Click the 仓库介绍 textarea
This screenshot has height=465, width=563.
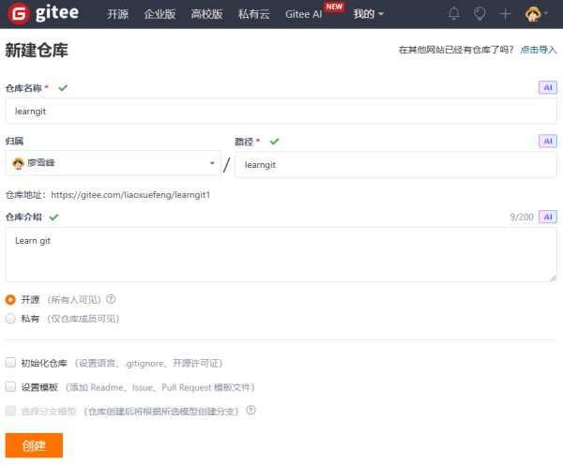(x=281, y=254)
